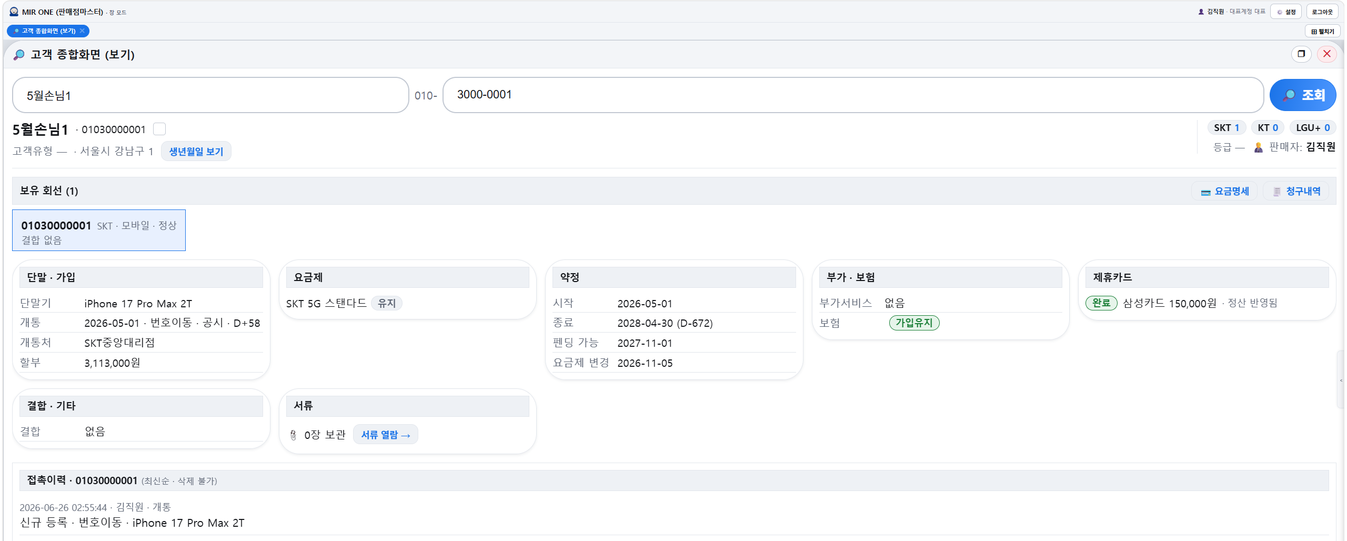Click the seller person icon by 판매자

(x=1259, y=147)
